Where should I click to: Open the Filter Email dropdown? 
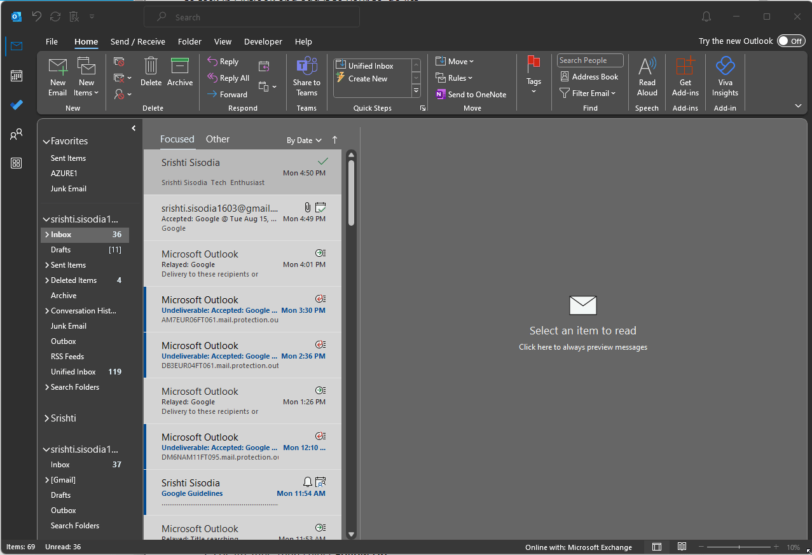click(x=588, y=93)
